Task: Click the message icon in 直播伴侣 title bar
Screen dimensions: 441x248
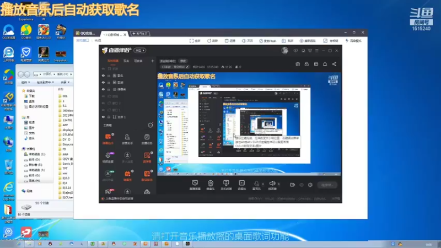Action: coord(295,51)
